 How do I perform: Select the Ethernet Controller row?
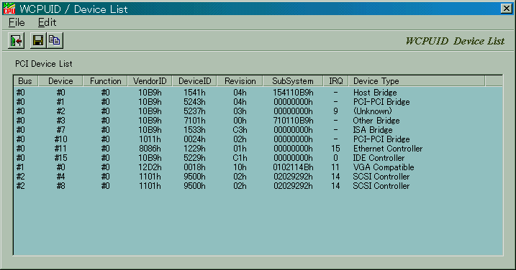tap(258, 149)
